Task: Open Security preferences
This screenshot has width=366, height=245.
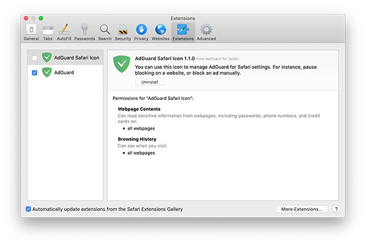Action: (123, 32)
